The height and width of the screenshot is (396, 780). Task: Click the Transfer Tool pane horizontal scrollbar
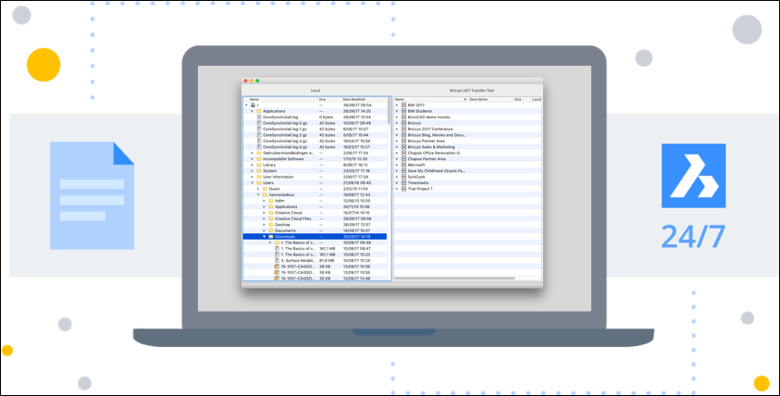[455, 278]
